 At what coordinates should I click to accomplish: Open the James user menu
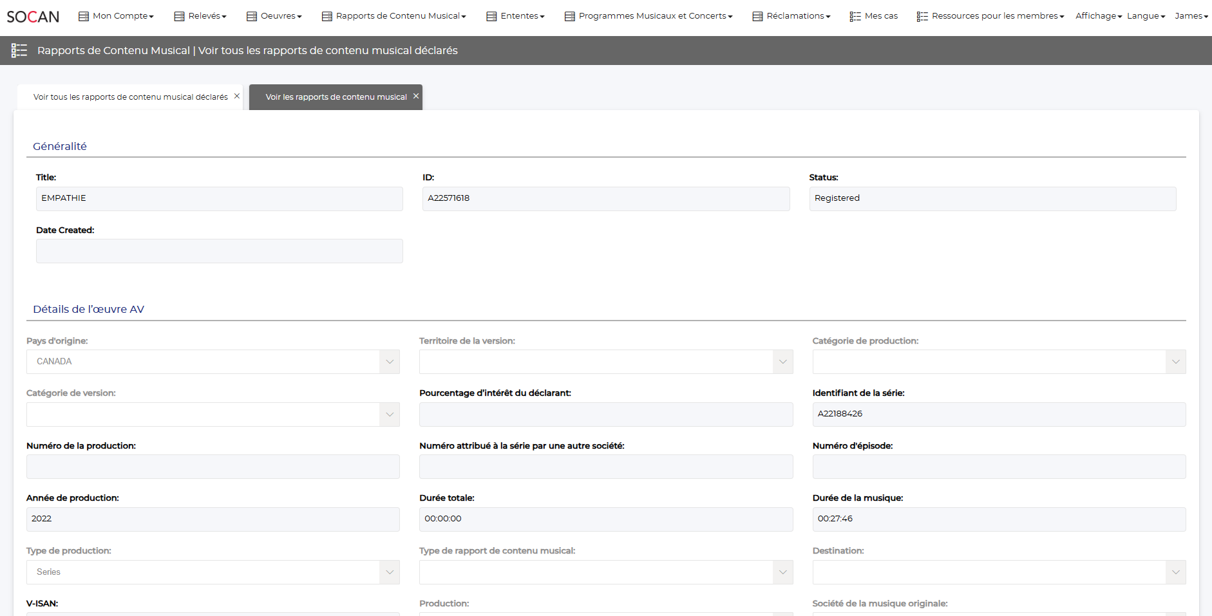click(x=1191, y=16)
